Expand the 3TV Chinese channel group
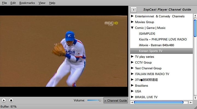The height and width of the screenshot is (109, 197). (132, 80)
